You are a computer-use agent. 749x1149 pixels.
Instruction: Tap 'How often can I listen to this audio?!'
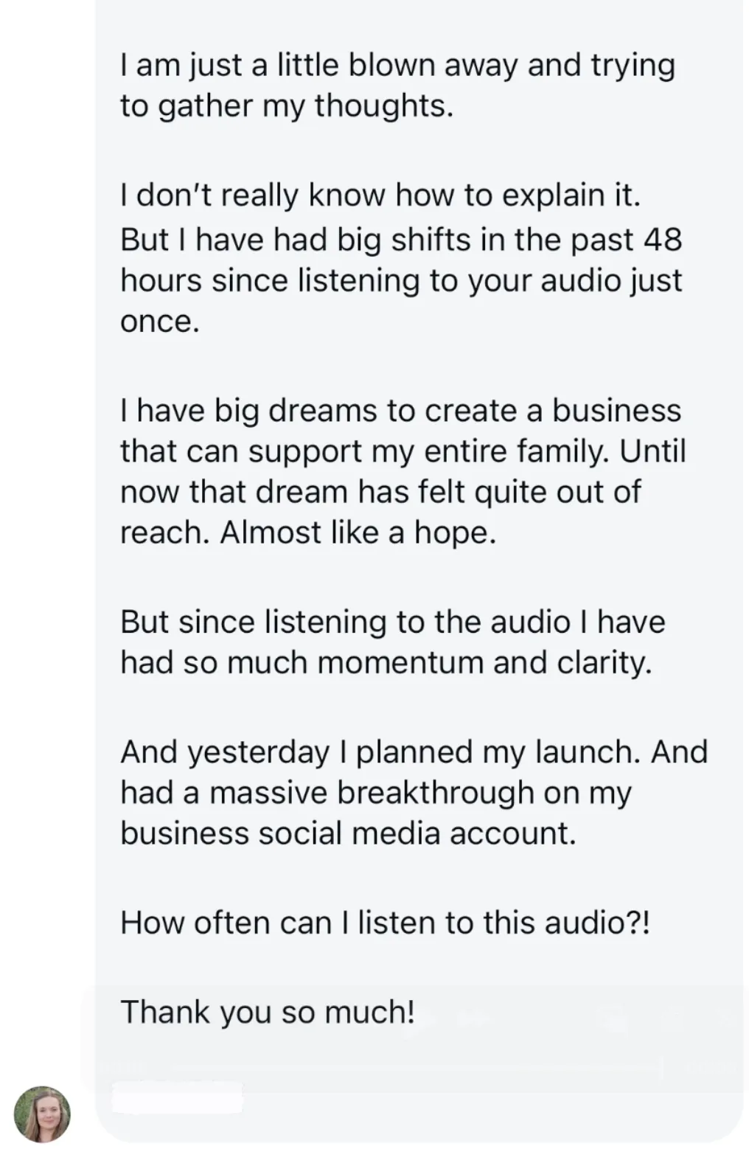click(386, 923)
